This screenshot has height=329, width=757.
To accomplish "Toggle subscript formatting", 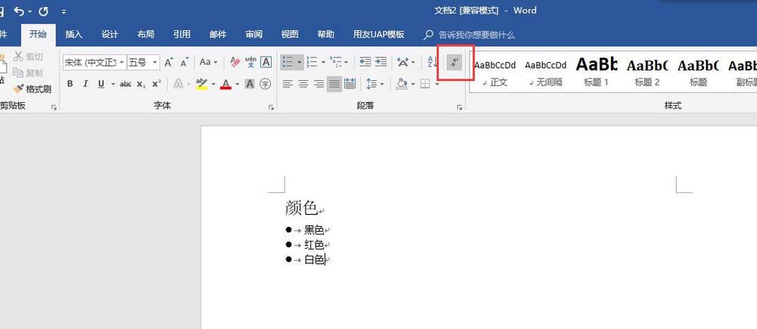I will (x=141, y=84).
